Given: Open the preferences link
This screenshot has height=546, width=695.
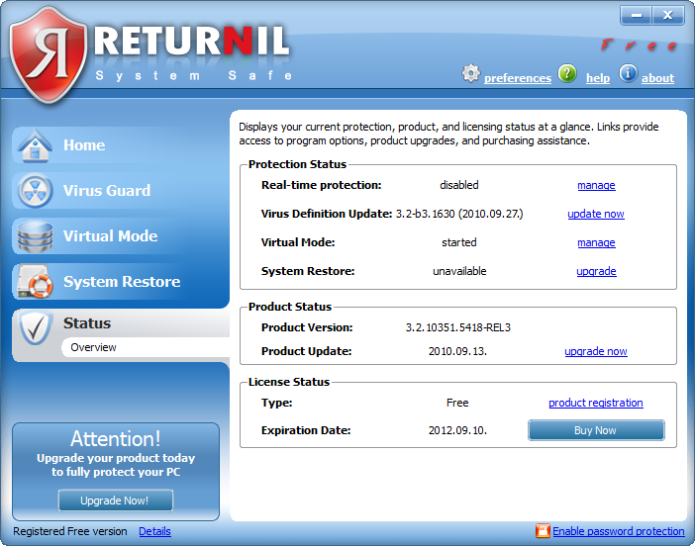Looking at the screenshot, I should (518, 78).
